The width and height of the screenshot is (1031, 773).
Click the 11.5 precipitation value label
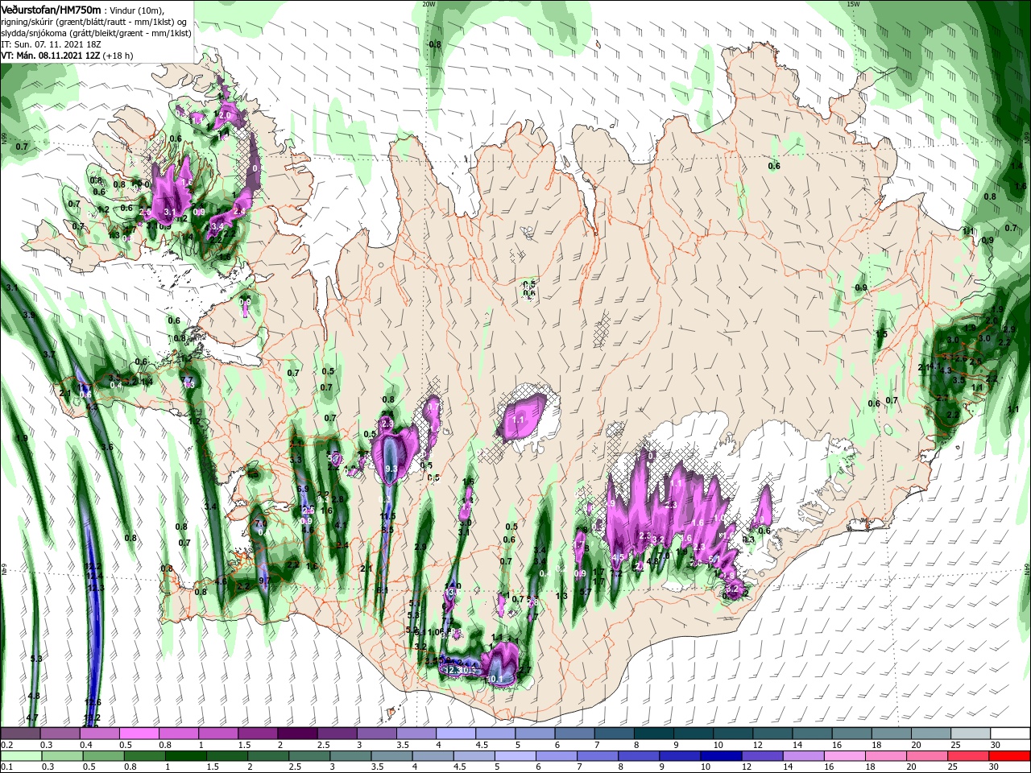click(x=387, y=516)
